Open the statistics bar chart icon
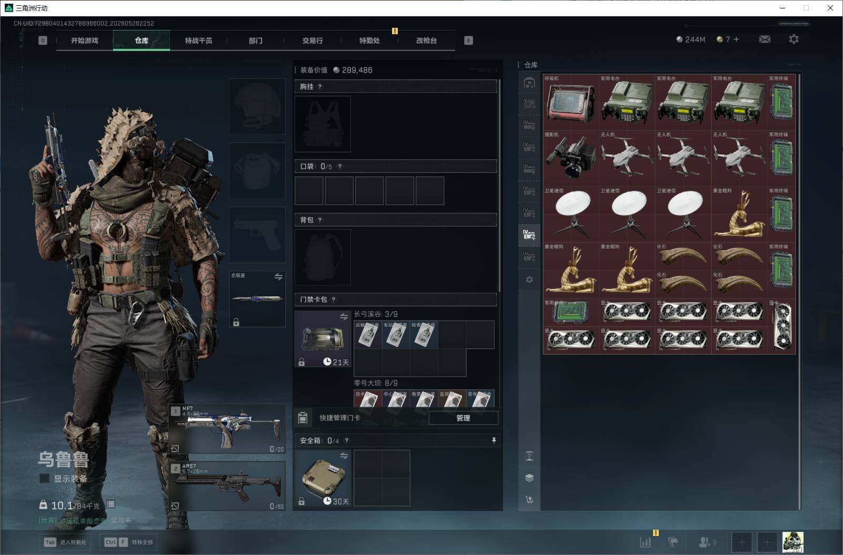The height and width of the screenshot is (555, 843). point(645,542)
